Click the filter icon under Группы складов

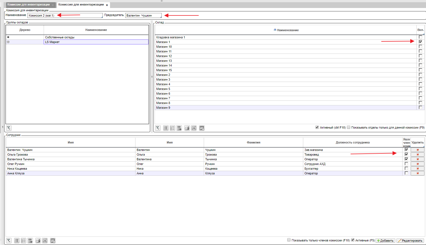[9, 128]
